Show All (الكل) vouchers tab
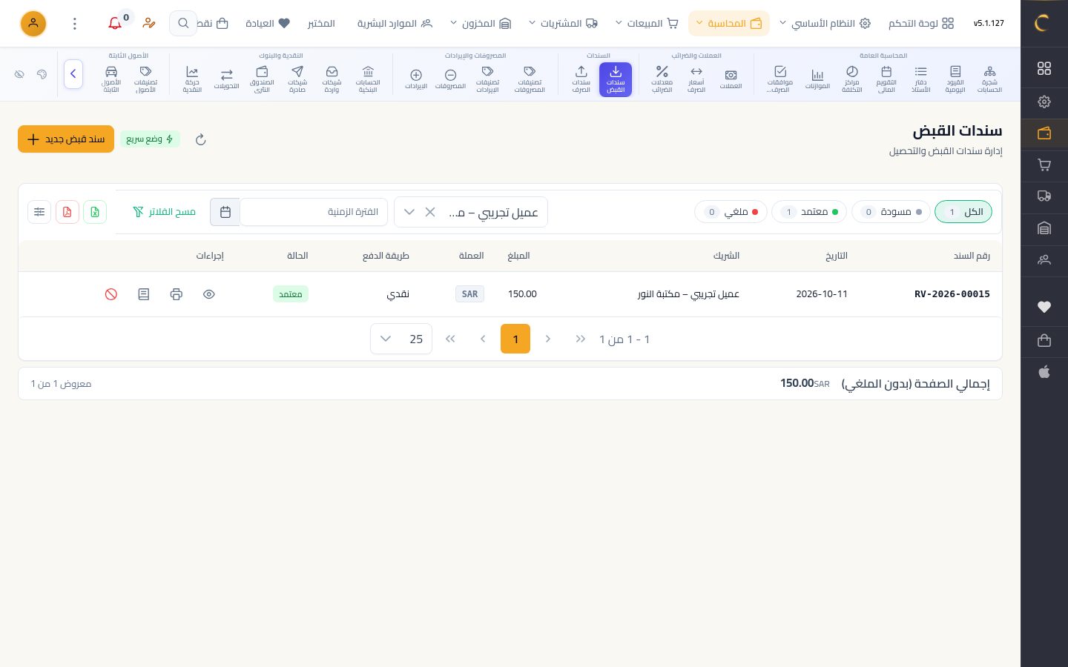Screen dimensions: 1068x667 (963, 212)
